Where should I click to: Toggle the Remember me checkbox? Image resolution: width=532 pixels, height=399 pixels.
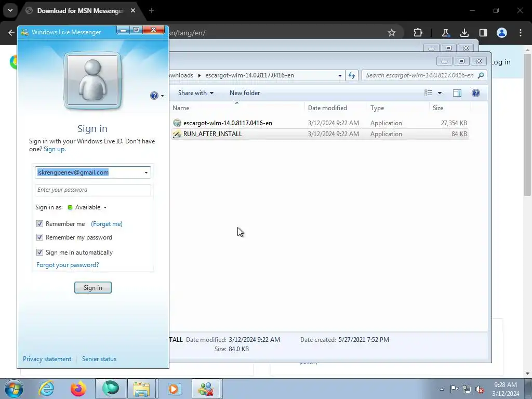click(39, 224)
